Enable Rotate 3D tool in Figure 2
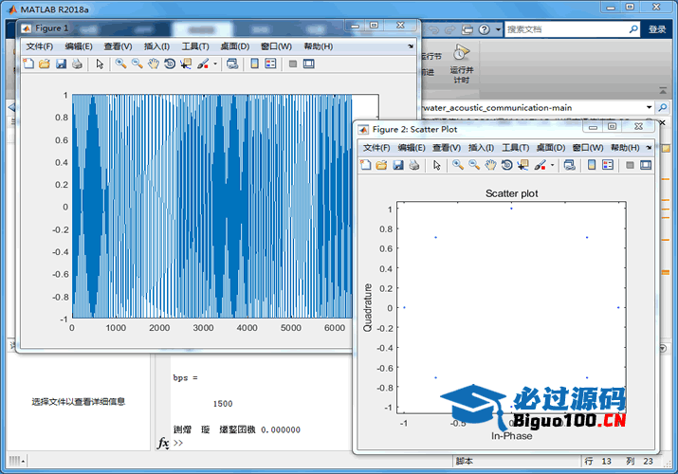This screenshot has height=474, width=678. tap(506, 165)
